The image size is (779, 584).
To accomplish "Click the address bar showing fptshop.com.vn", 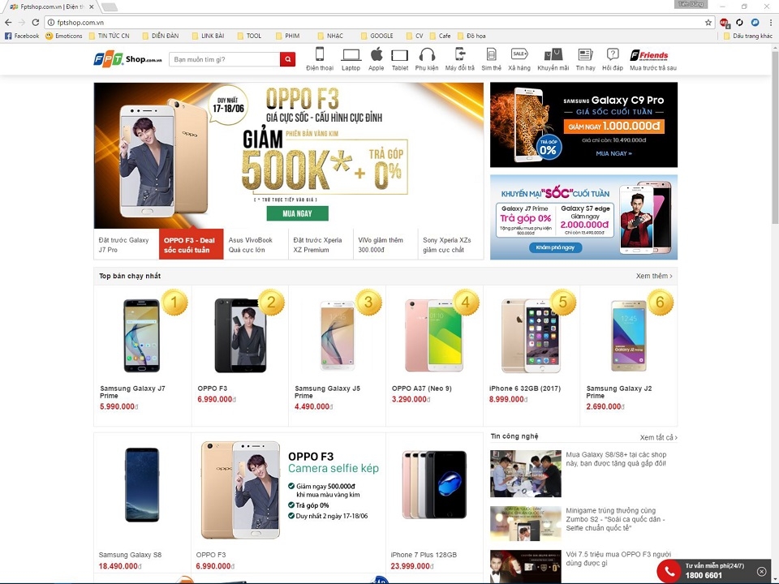I will (377, 23).
